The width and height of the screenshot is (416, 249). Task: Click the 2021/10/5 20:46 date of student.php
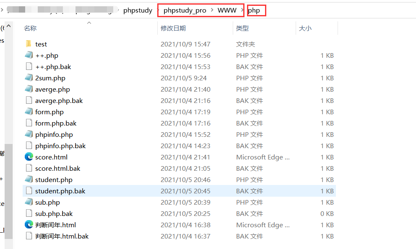click(x=185, y=180)
